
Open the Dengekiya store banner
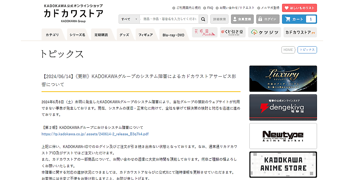pyautogui.click(x=283, y=107)
